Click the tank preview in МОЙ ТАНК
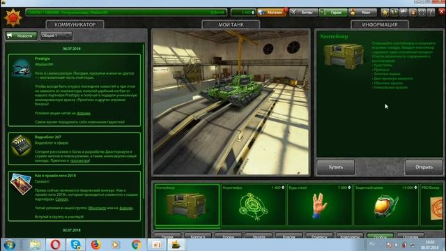The image size is (446, 251). point(231,102)
